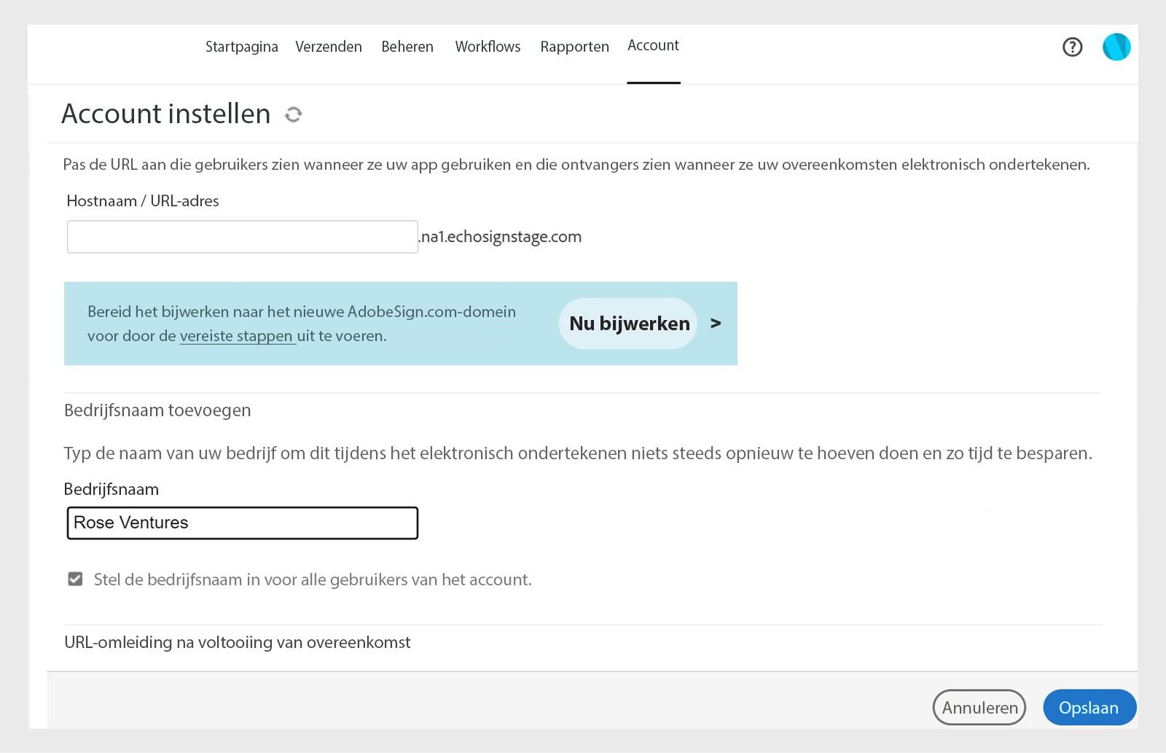Screen dimensions: 1166x753
Task: Click the Nu bijwerken button
Action: pos(627,323)
